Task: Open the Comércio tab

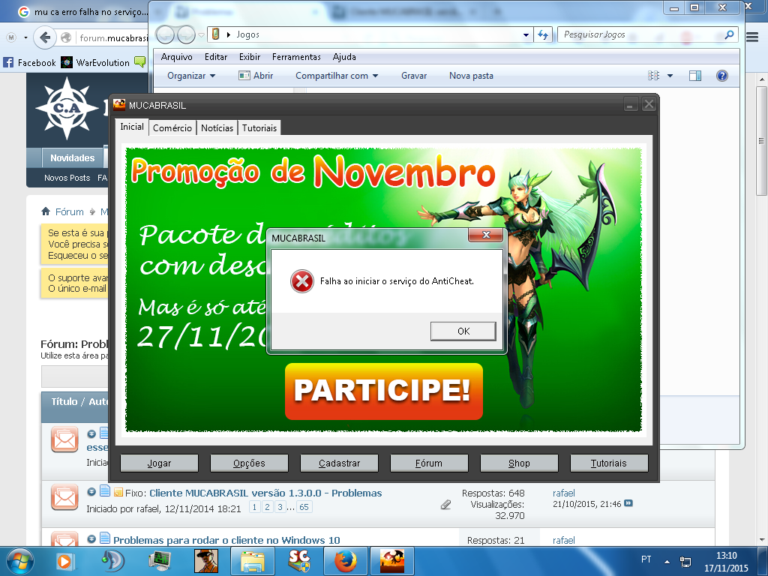Action: point(172,128)
